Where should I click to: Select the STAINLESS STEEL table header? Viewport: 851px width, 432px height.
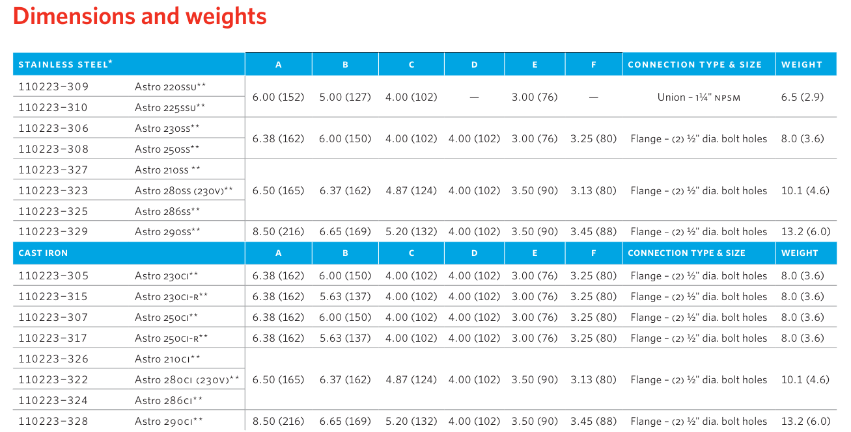[x=65, y=64]
